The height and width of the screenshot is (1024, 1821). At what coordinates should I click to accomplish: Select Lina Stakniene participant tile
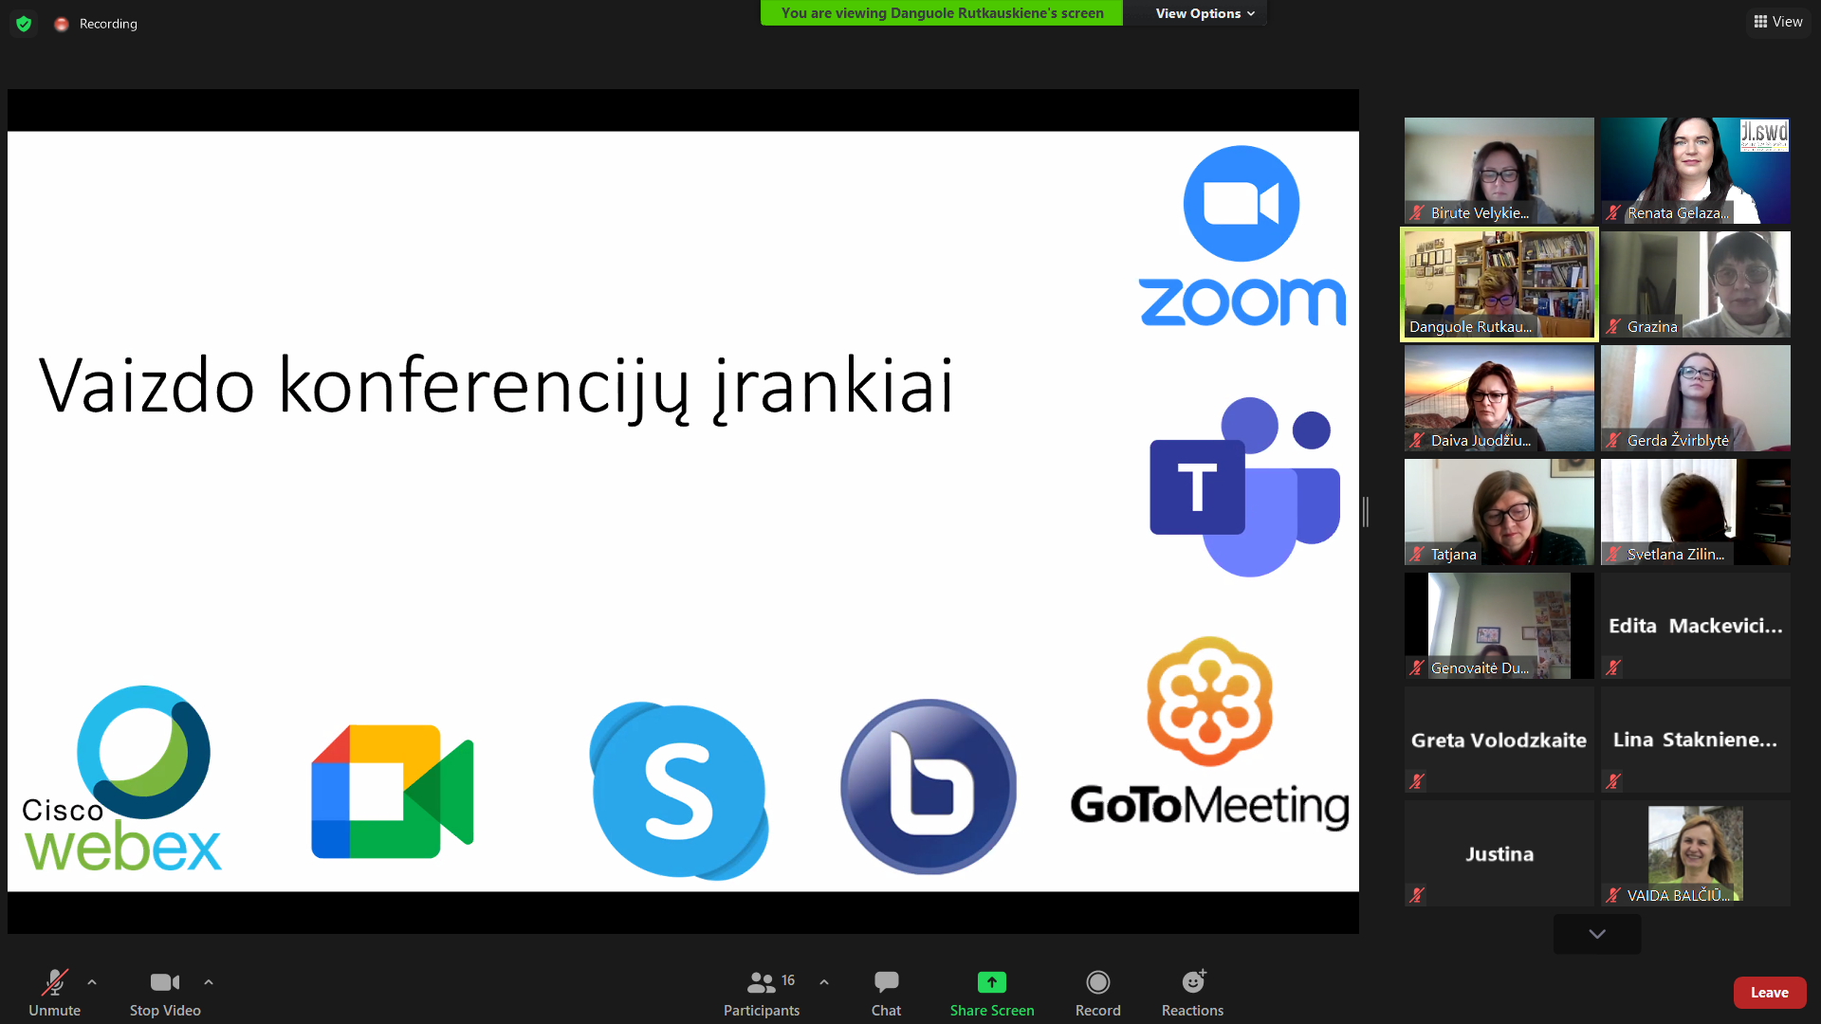[x=1696, y=740]
